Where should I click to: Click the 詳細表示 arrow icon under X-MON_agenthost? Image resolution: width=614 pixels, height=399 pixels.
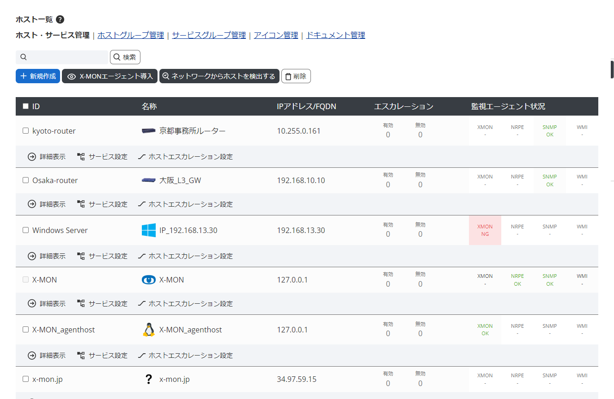pyautogui.click(x=32, y=355)
